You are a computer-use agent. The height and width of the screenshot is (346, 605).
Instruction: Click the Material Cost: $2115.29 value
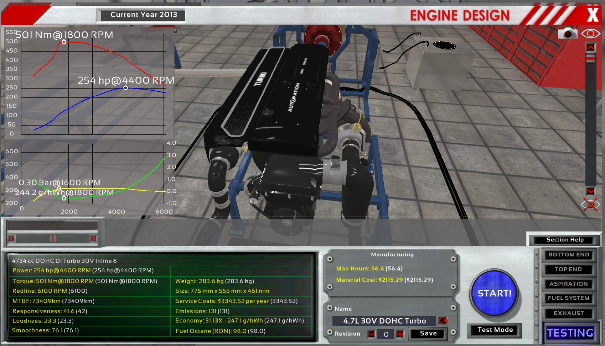click(x=384, y=280)
